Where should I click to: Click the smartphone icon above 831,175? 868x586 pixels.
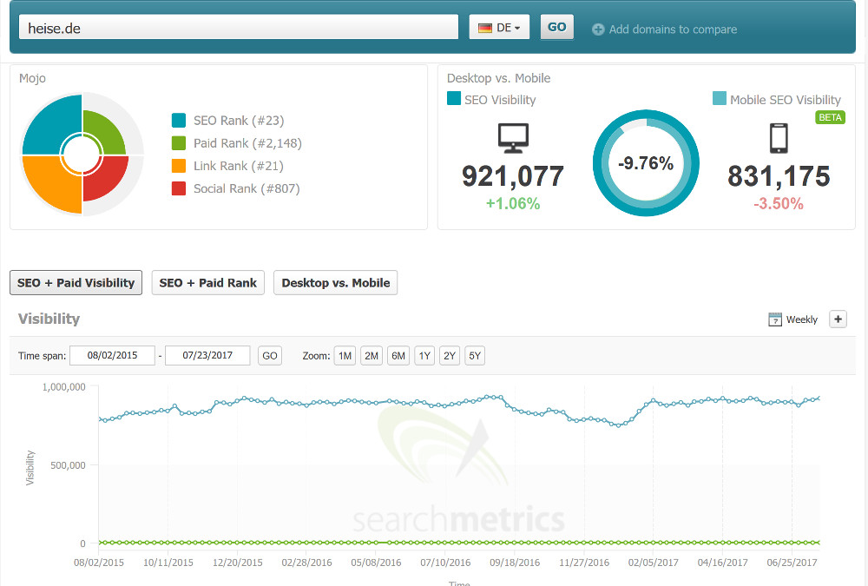coord(779,137)
